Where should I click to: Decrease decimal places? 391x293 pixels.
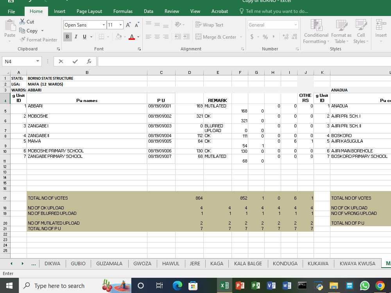tap(294, 37)
